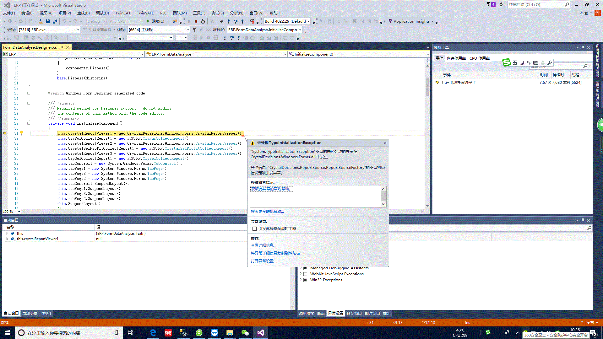Viewport: 603px width, 339px height.
Task: Click the thread filter flag icon
Action: [x=194, y=30]
